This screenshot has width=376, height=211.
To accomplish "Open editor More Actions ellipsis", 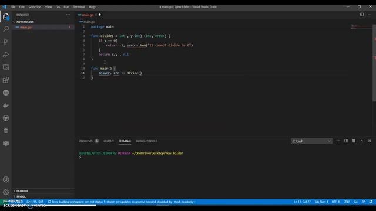I will [x=370, y=15].
